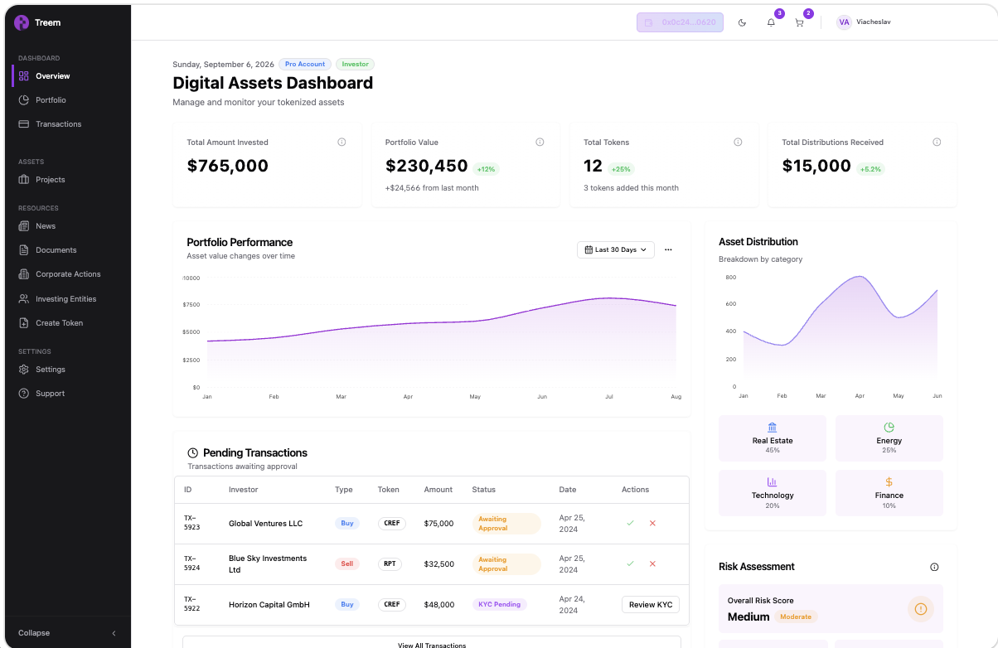Click the $75,000 amount cell
Screen dimensions: 998x648
point(438,524)
